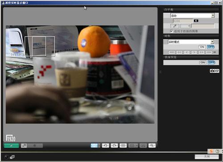This screenshot has height=162, width=223.
Task: Move focus nearer with << button
Action: pos(179,52)
